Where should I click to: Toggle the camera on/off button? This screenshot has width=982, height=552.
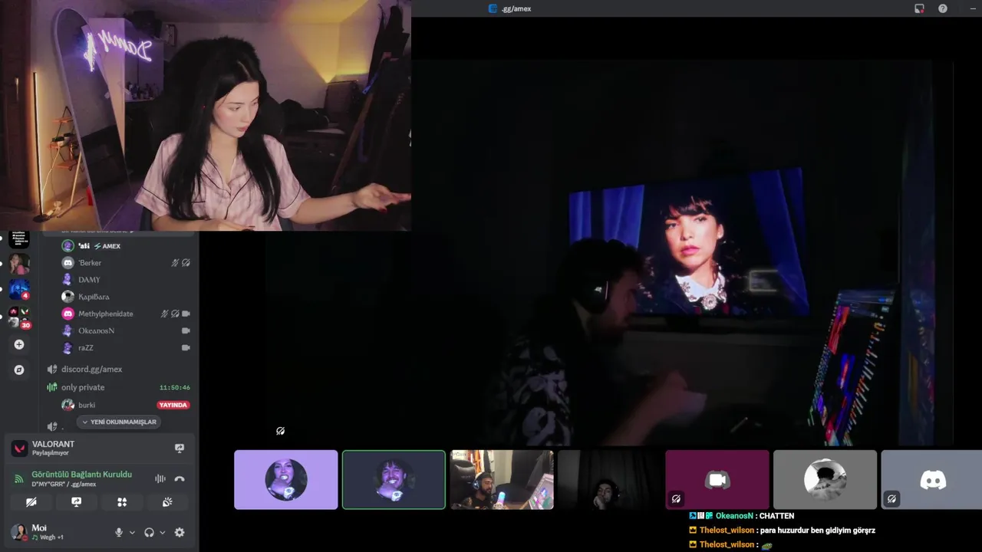(x=31, y=502)
